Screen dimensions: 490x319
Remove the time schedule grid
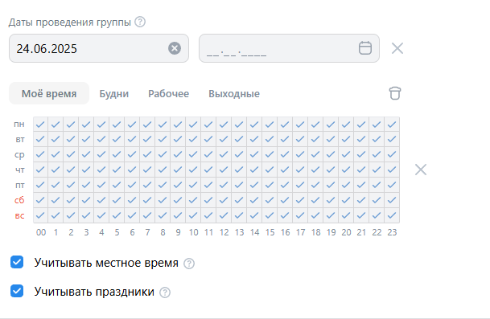click(421, 170)
